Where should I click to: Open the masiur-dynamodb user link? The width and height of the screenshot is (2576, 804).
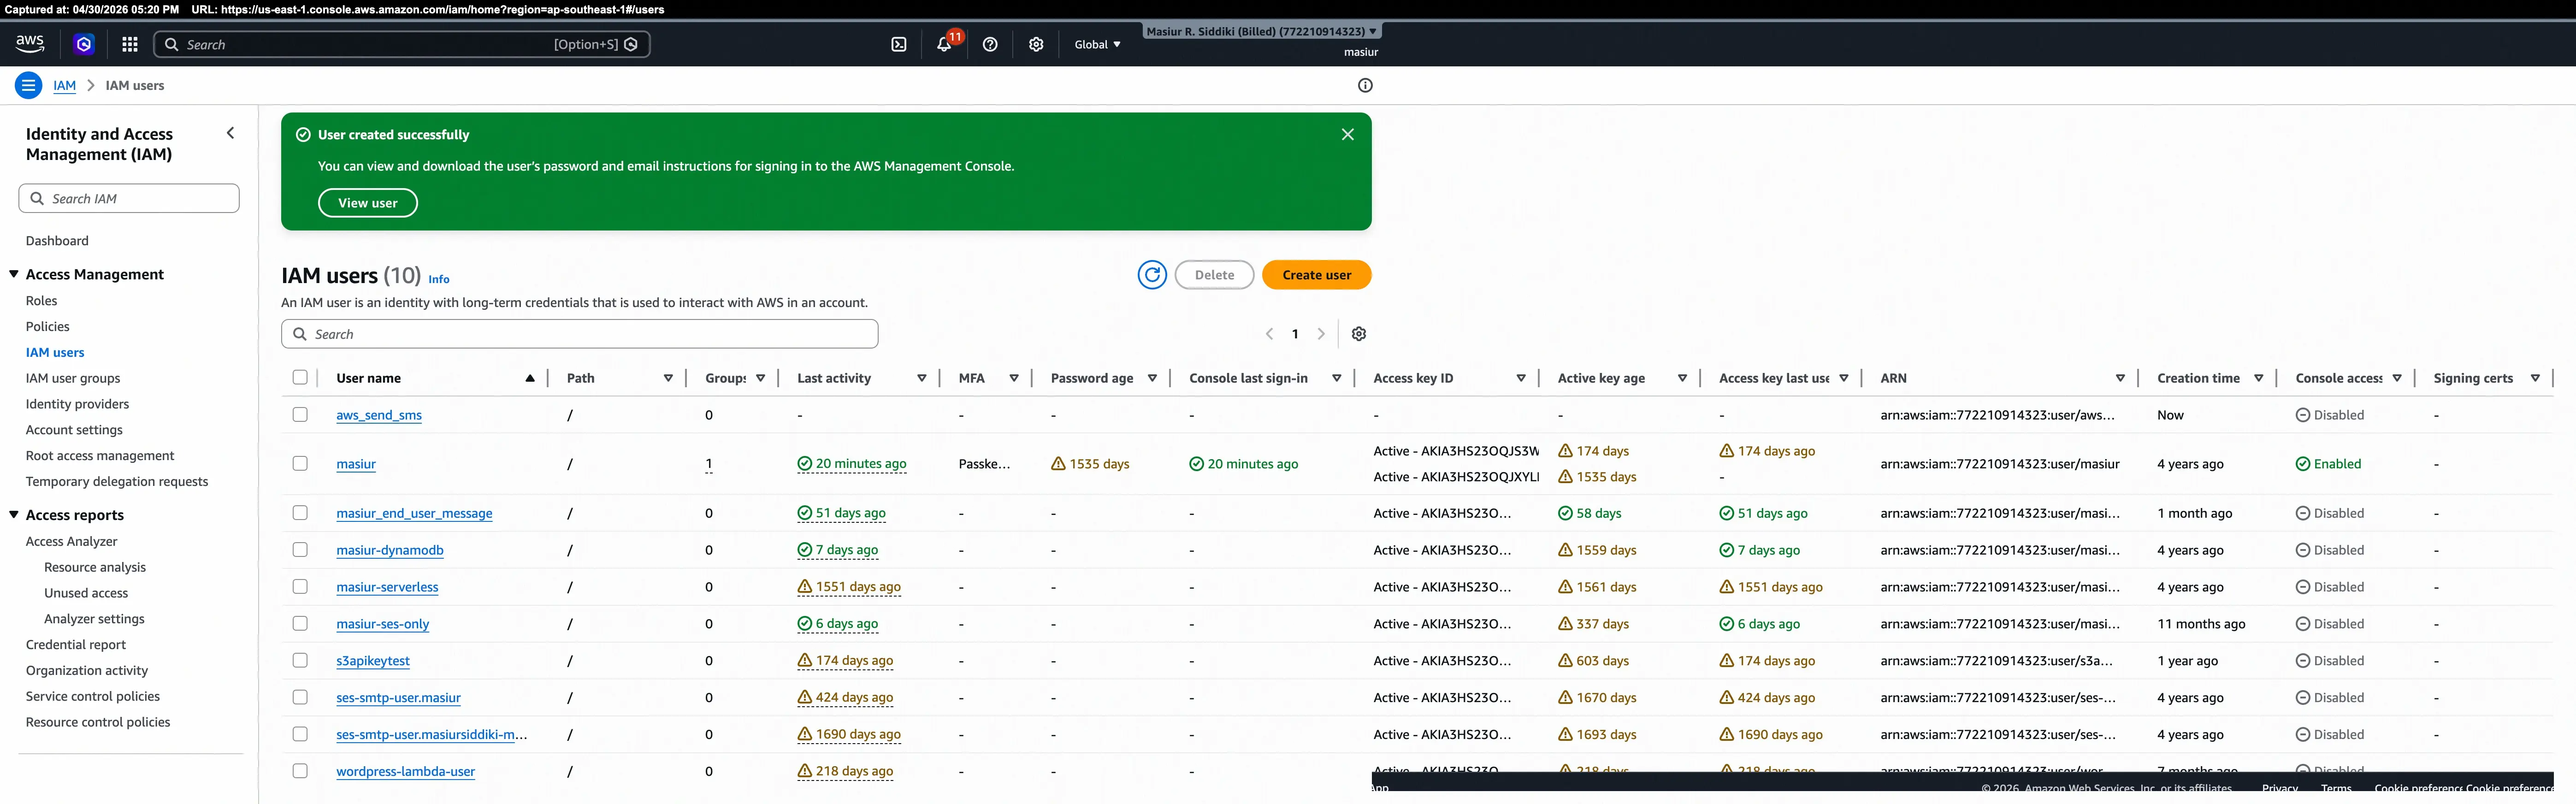390,550
